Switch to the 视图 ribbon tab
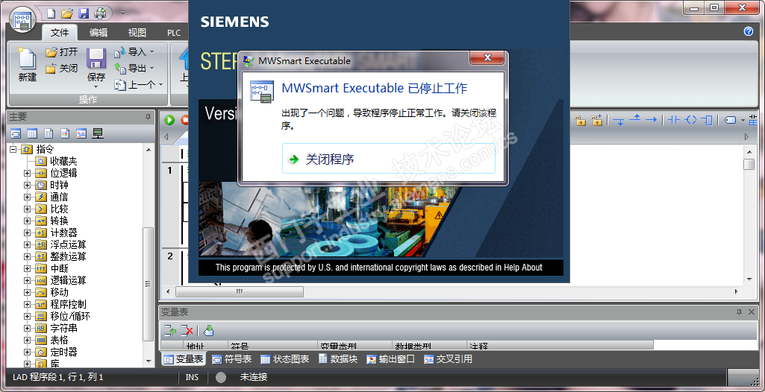The height and width of the screenshot is (392, 765). point(137,33)
